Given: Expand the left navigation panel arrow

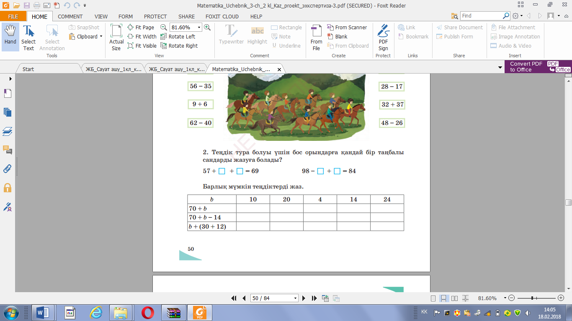Looking at the screenshot, I should (x=10, y=79).
